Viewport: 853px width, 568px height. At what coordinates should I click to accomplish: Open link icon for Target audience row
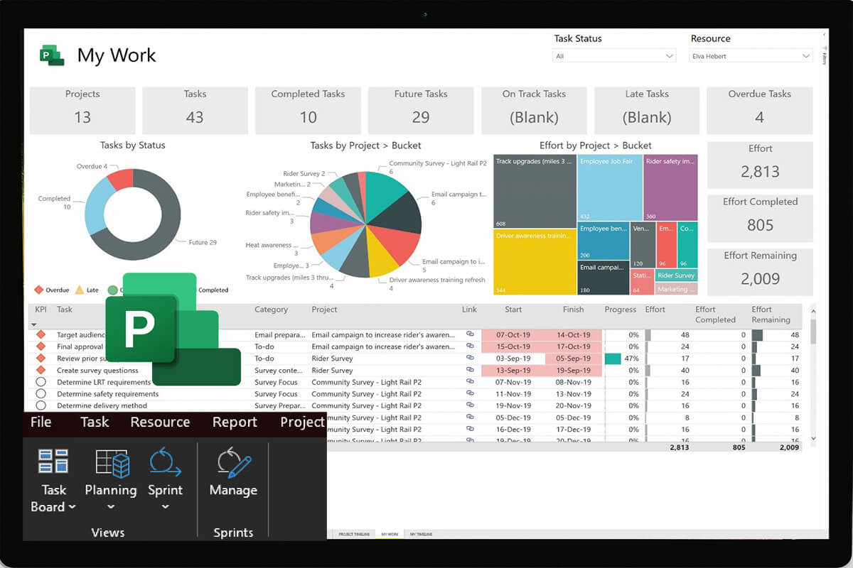tap(470, 334)
